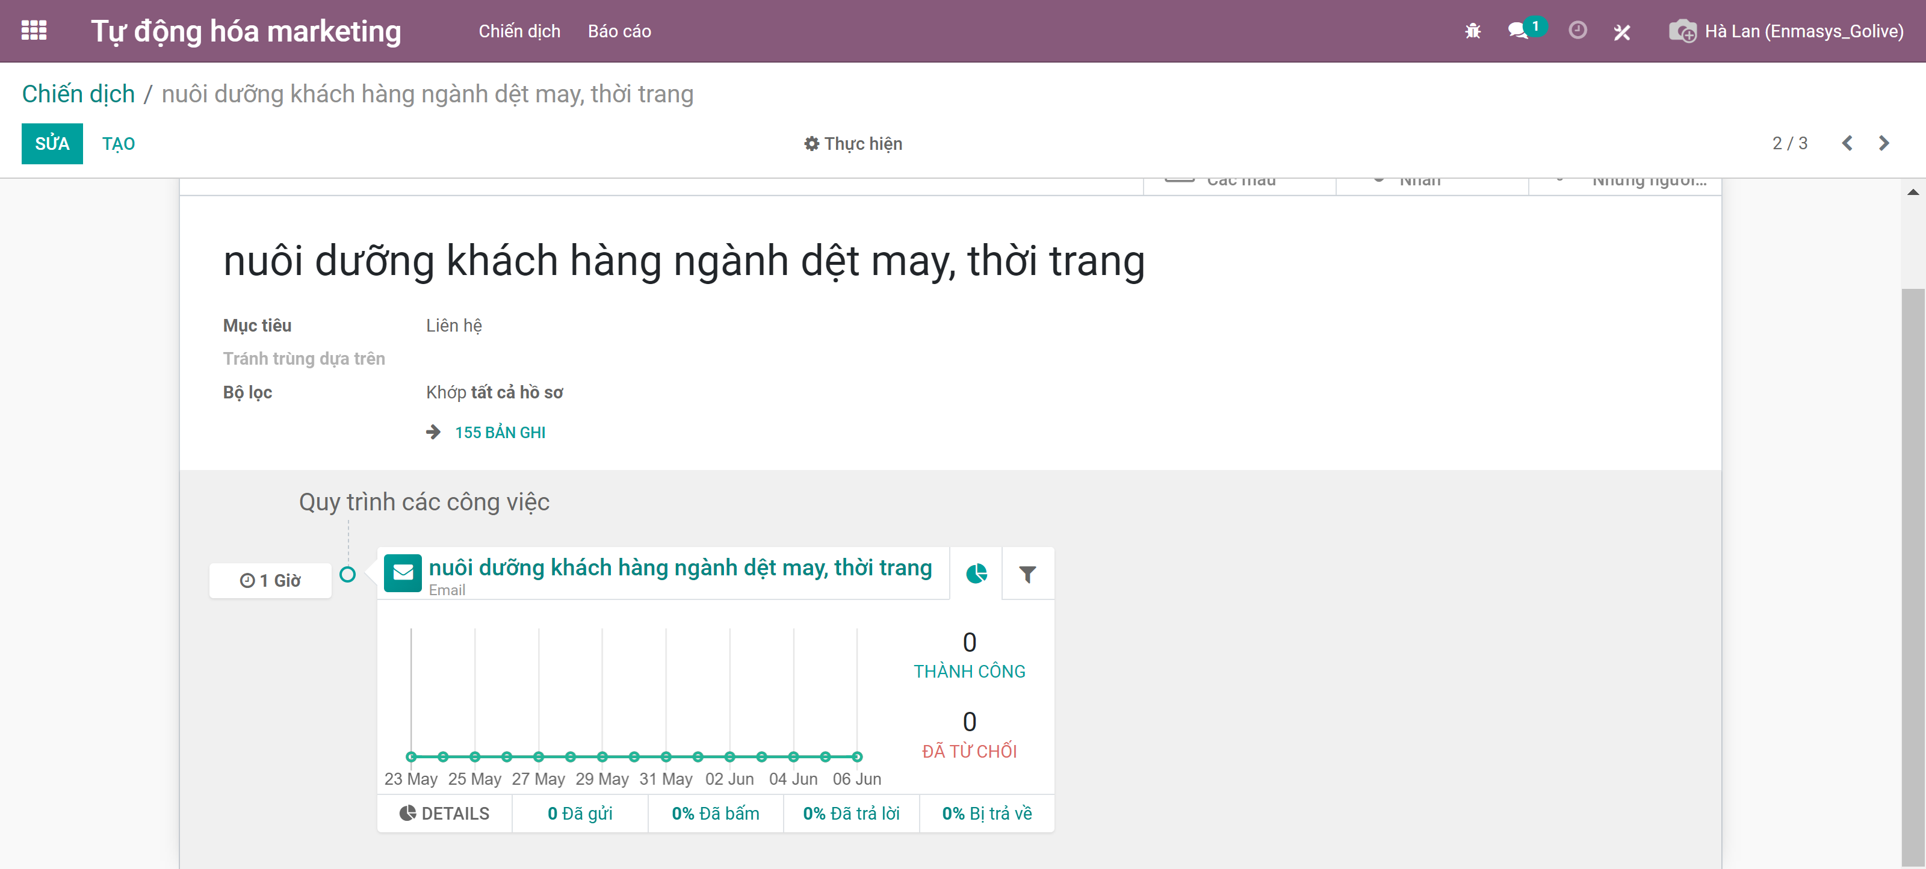
Task: Click the email envelope activity icon
Action: click(402, 573)
